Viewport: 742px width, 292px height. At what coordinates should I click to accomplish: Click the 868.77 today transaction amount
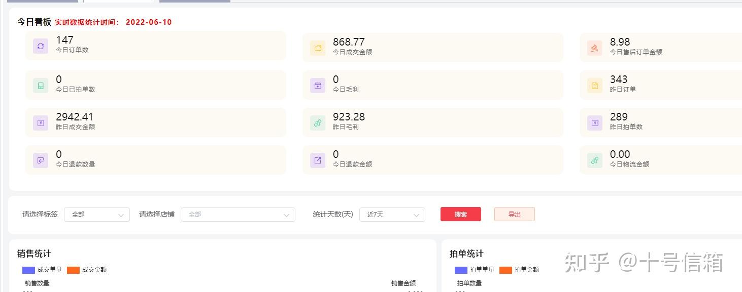349,42
